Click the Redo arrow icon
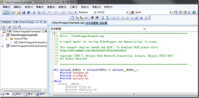The image size is (199, 98). click(56, 12)
